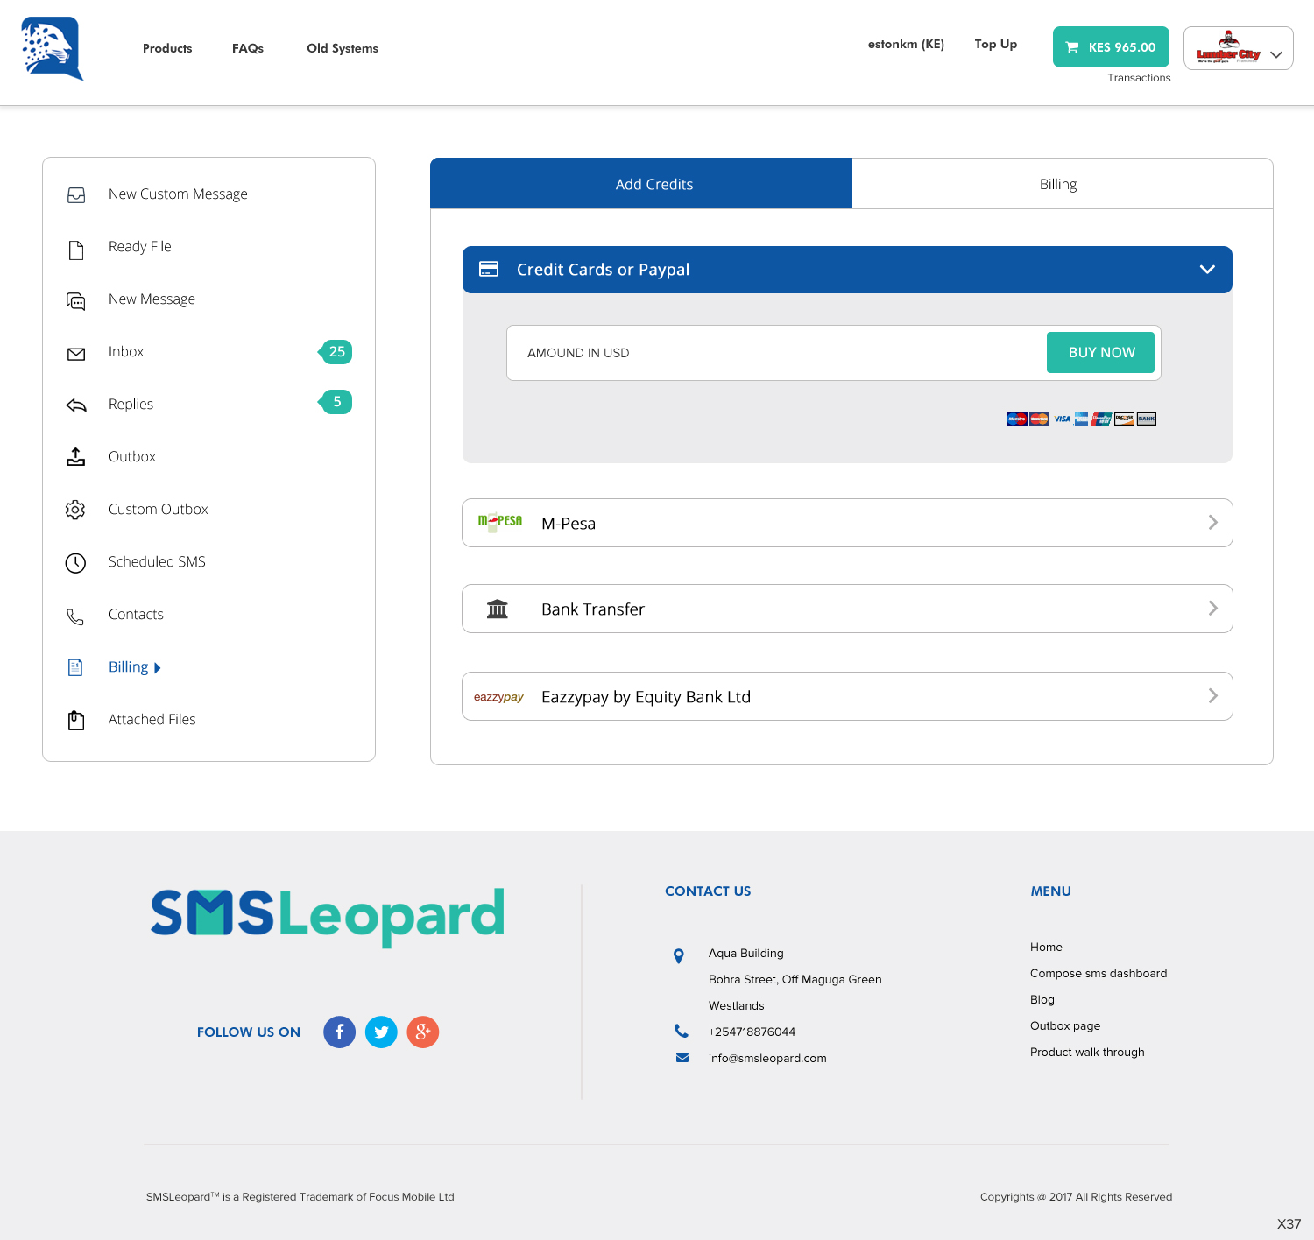Click the Replies count badge 5
Screen dimensions: 1314x1240
tap(336, 402)
